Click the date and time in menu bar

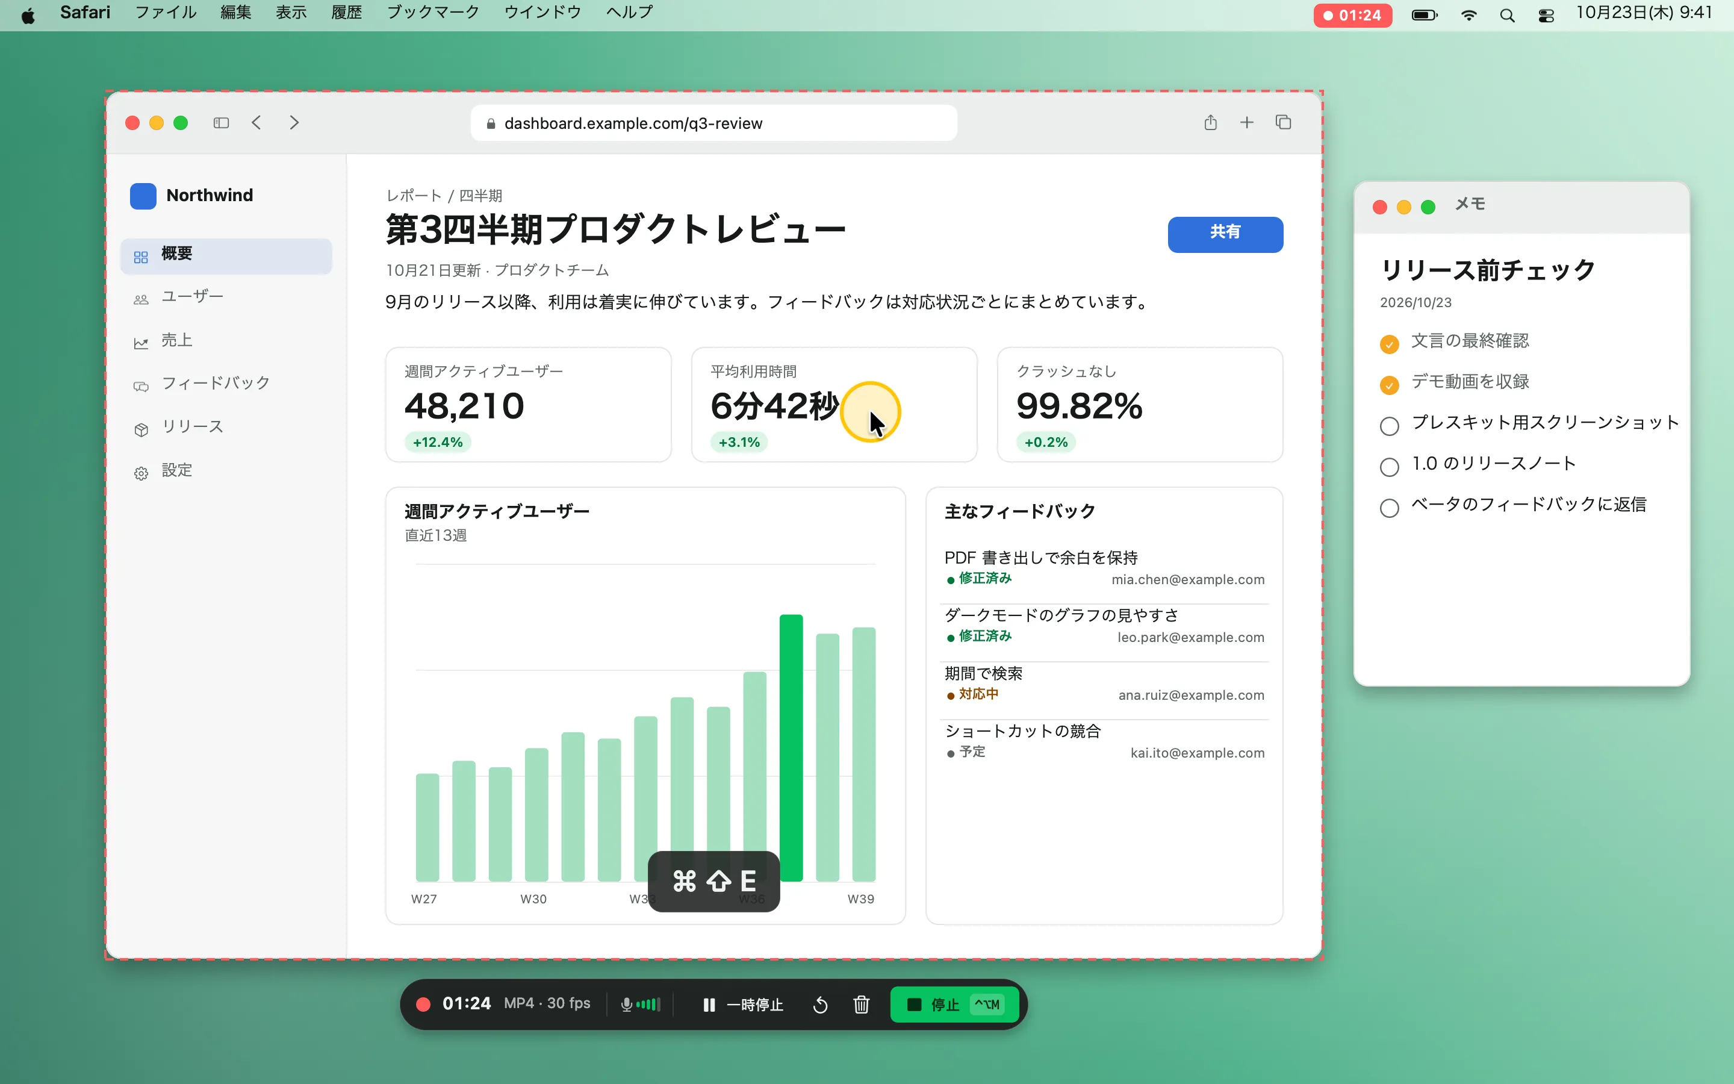point(1644,13)
